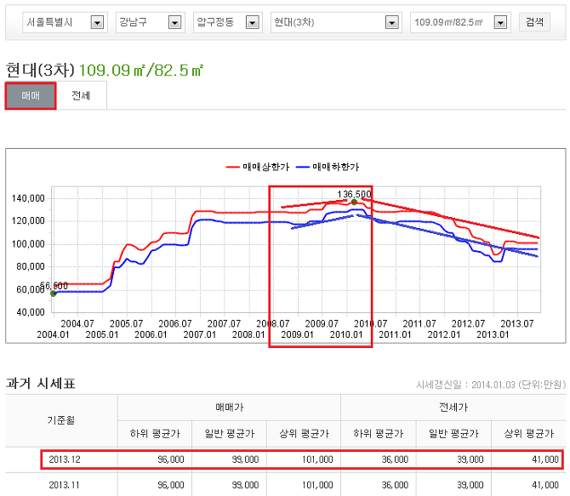Open the 현대(3차) apartment complex dropdown
This screenshot has width=570, height=496.
click(x=336, y=22)
